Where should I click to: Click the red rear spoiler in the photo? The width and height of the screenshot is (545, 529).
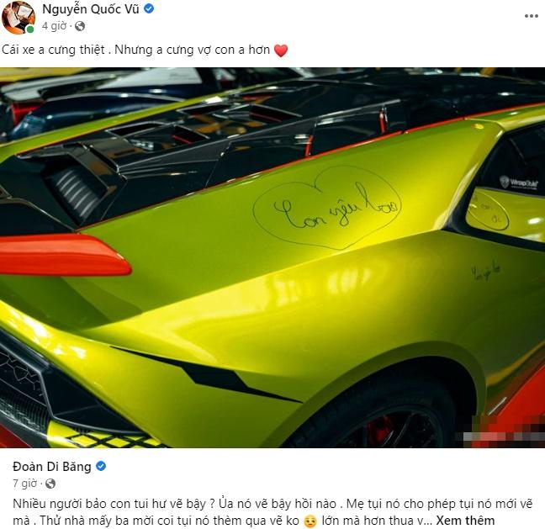point(65,255)
